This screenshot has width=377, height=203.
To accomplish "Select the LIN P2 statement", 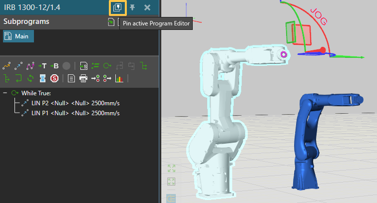I will tap(75, 103).
